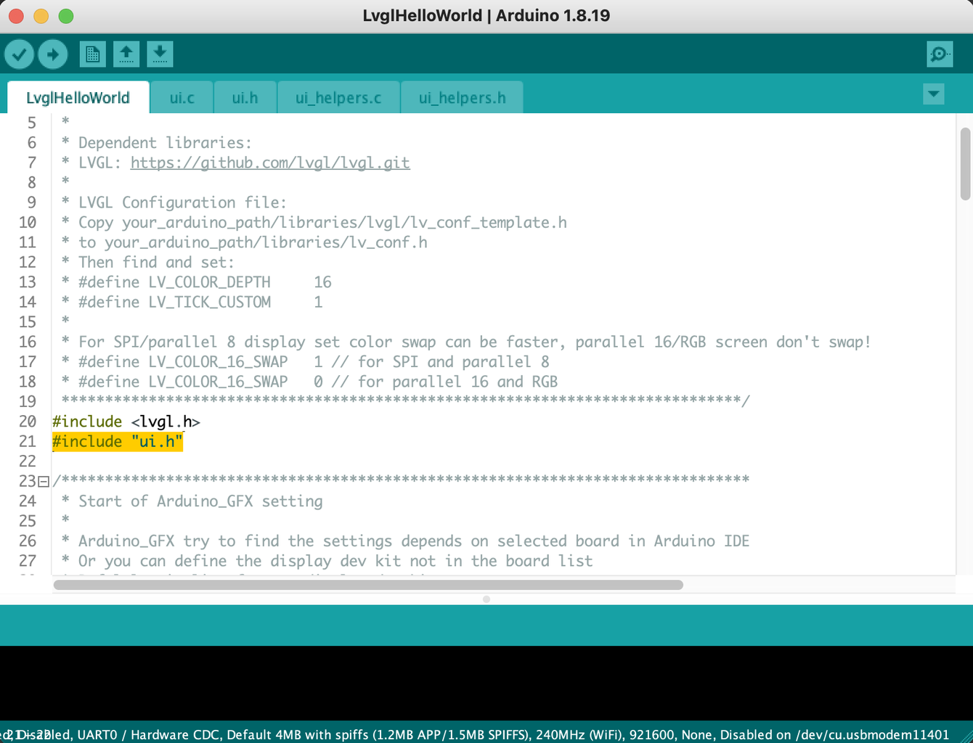Click the "#define LV_TICK_CUSTOM 1" line
Viewport: 973px width, 743px height.
pyautogui.click(x=200, y=302)
